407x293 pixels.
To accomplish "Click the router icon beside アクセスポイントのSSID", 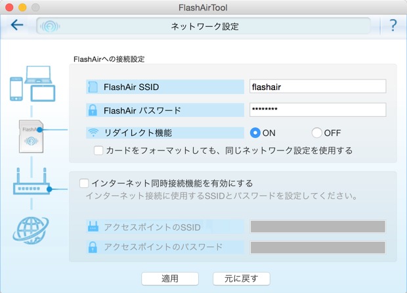I will 93,227.
